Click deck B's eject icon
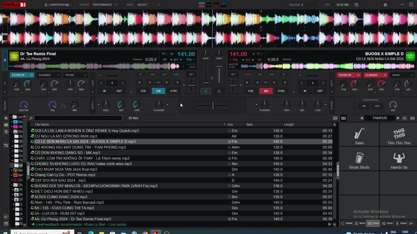Image resolution: width=417 pixels, height=234 pixels. (x=285, y=83)
